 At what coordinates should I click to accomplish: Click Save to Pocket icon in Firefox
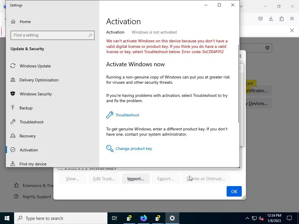(x=260, y=19)
